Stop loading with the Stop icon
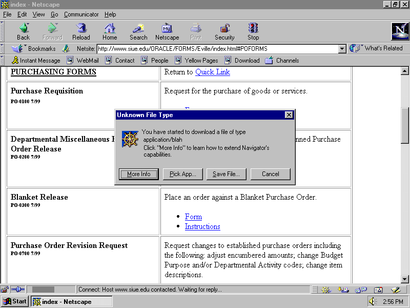This screenshot has width=410, height=308. click(x=253, y=31)
